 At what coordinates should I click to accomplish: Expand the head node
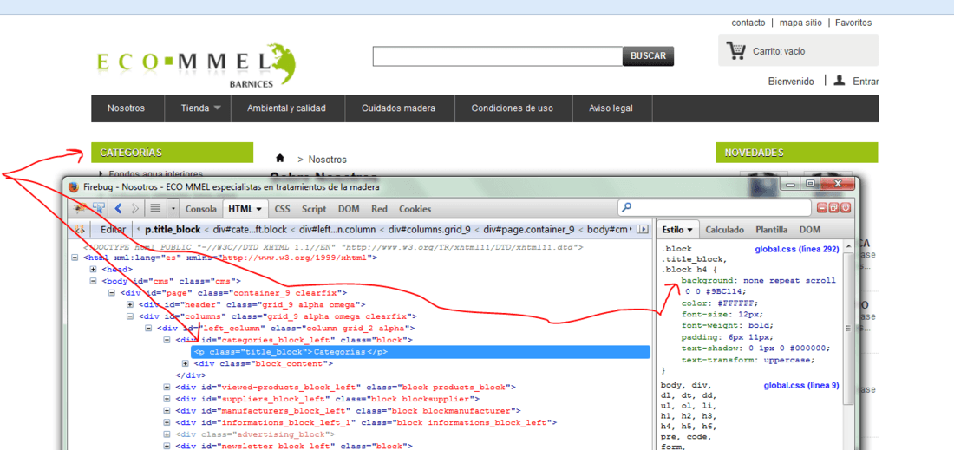93,269
